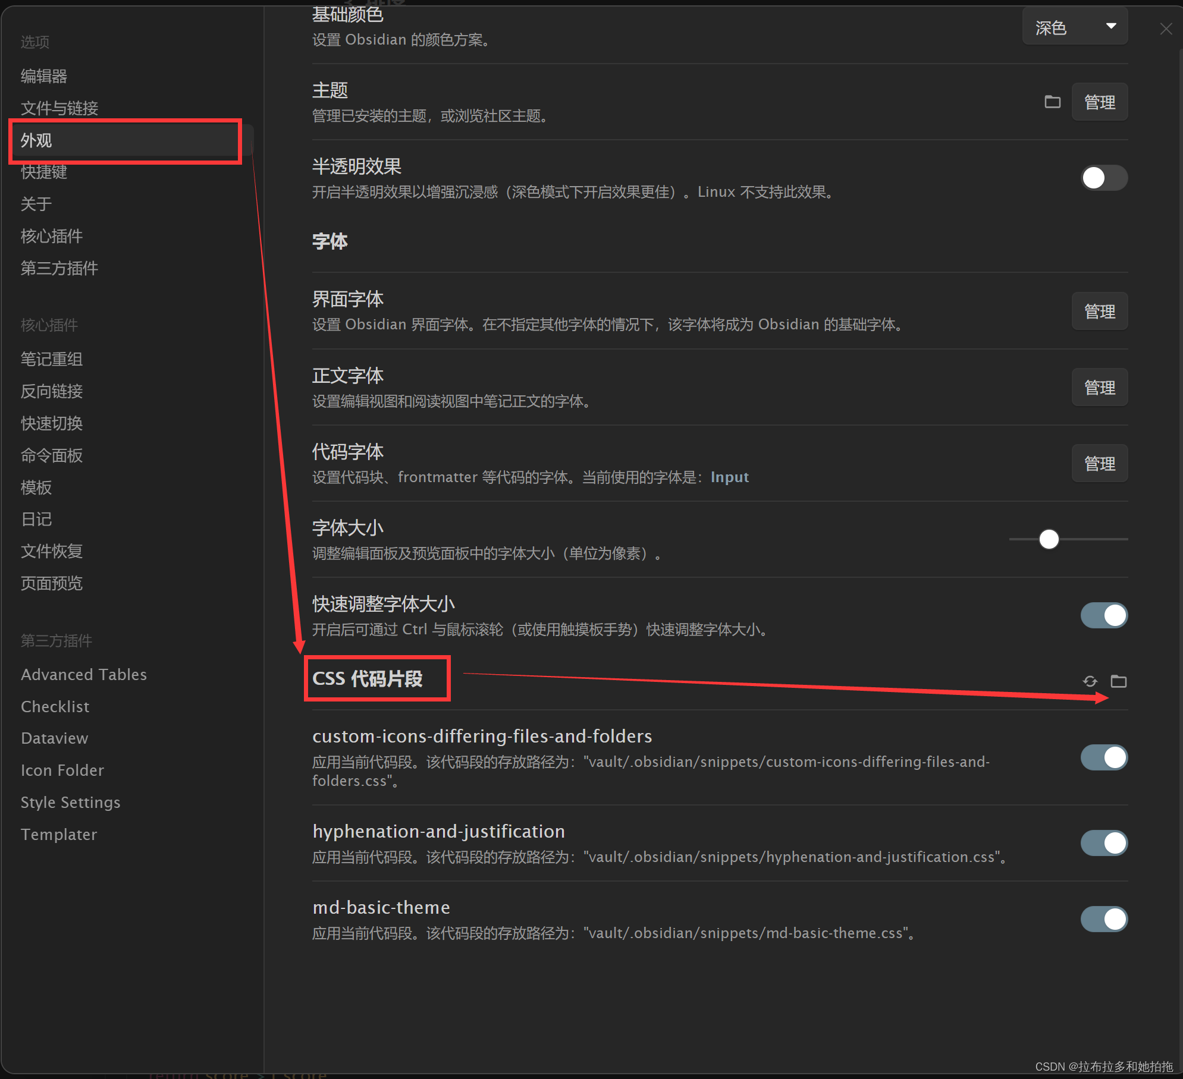Click the 字体大小 slider handle
1183x1079 pixels.
click(1049, 539)
